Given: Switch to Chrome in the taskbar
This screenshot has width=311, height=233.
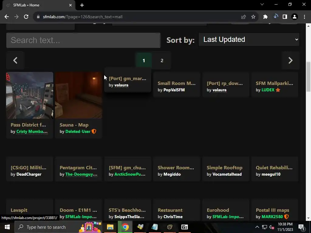Looking at the screenshot, I should (125, 227).
